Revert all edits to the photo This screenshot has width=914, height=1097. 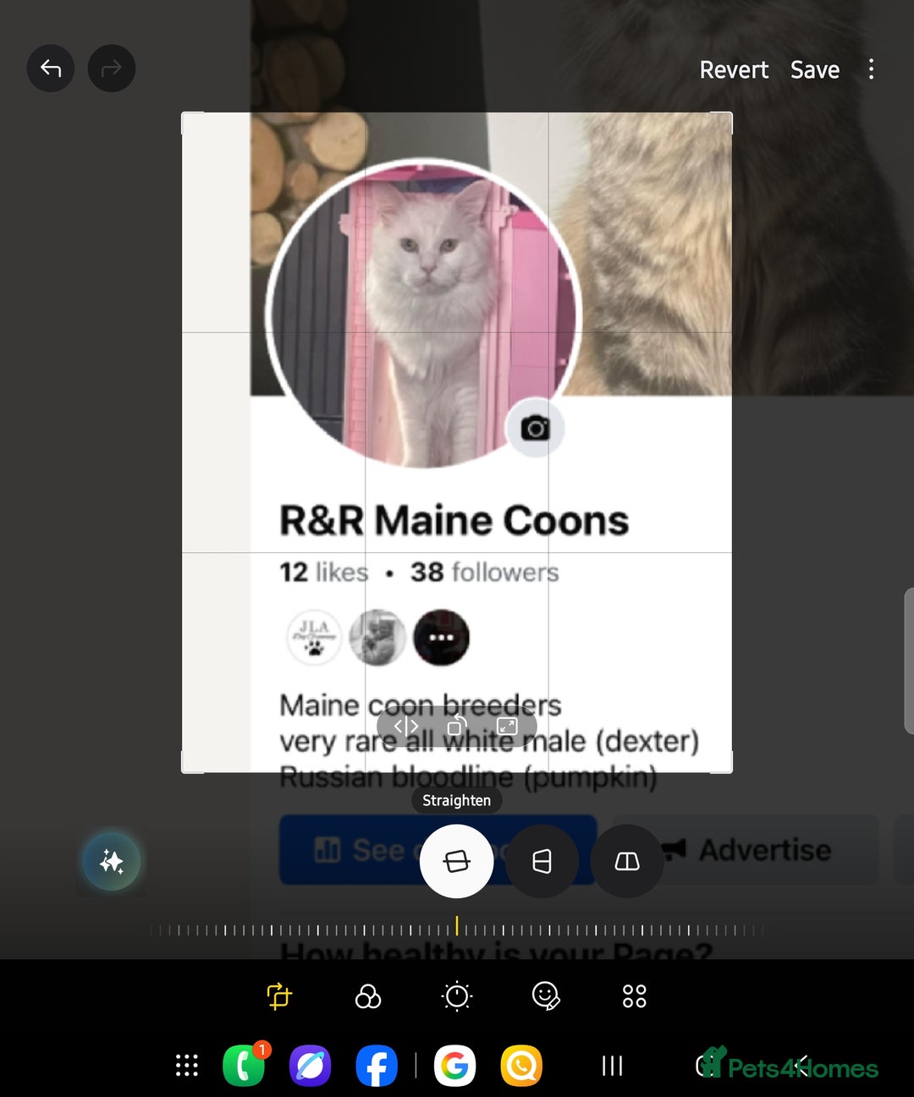[734, 69]
